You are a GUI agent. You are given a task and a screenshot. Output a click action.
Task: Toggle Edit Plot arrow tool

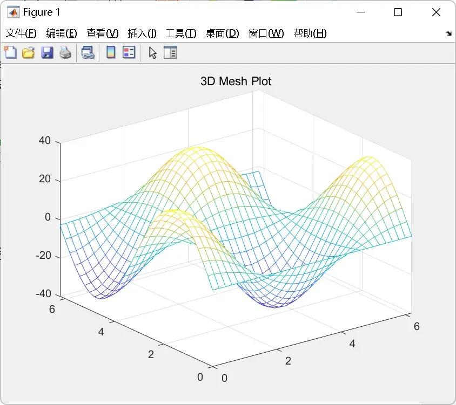[x=153, y=53]
